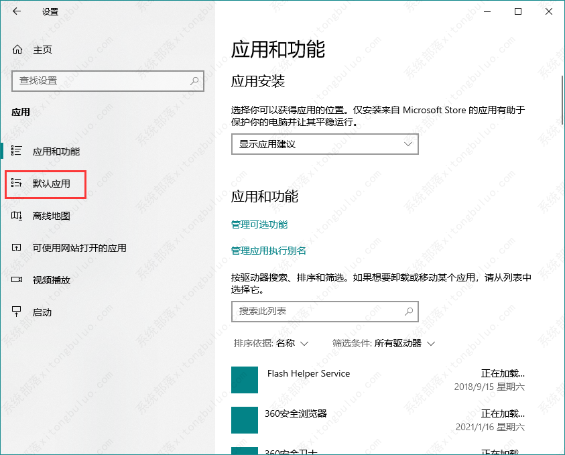Image resolution: width=565 pixels, height=455 pixels.
Task: Select the 启动 startup icon
Action: click(17, 312)
